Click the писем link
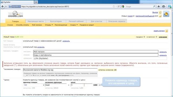The height and width of the screenshot is (97, 173). click(130, 16)
